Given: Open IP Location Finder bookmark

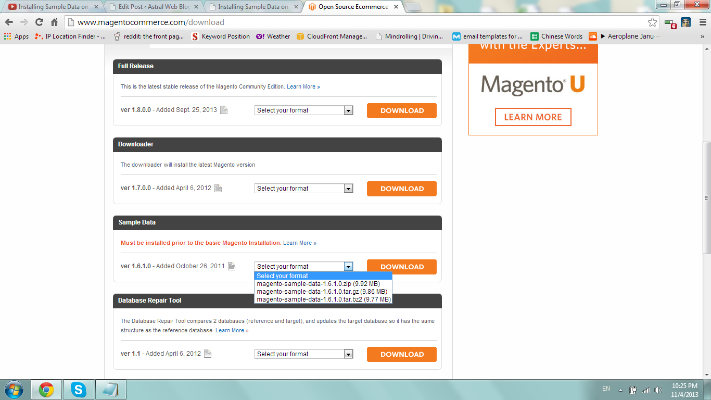Looking at the screenshot, I should pos(70,36).
